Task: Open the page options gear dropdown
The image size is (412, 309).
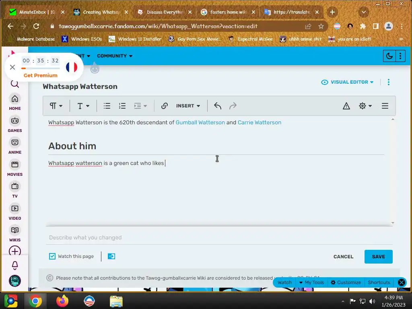Action: pyautogui.click(x=365, y=106)
